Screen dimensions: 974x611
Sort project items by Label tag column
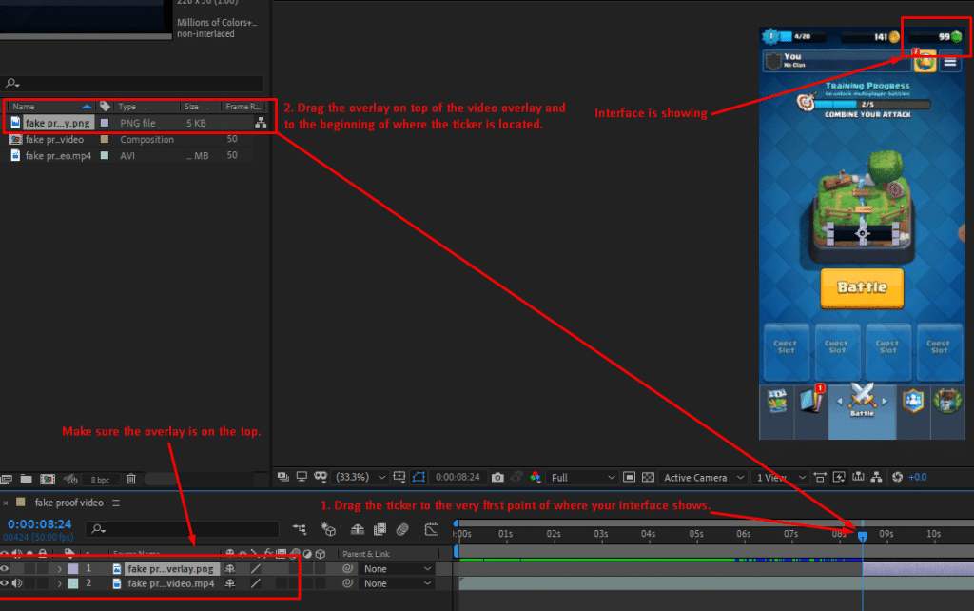[x=105, y=107]
